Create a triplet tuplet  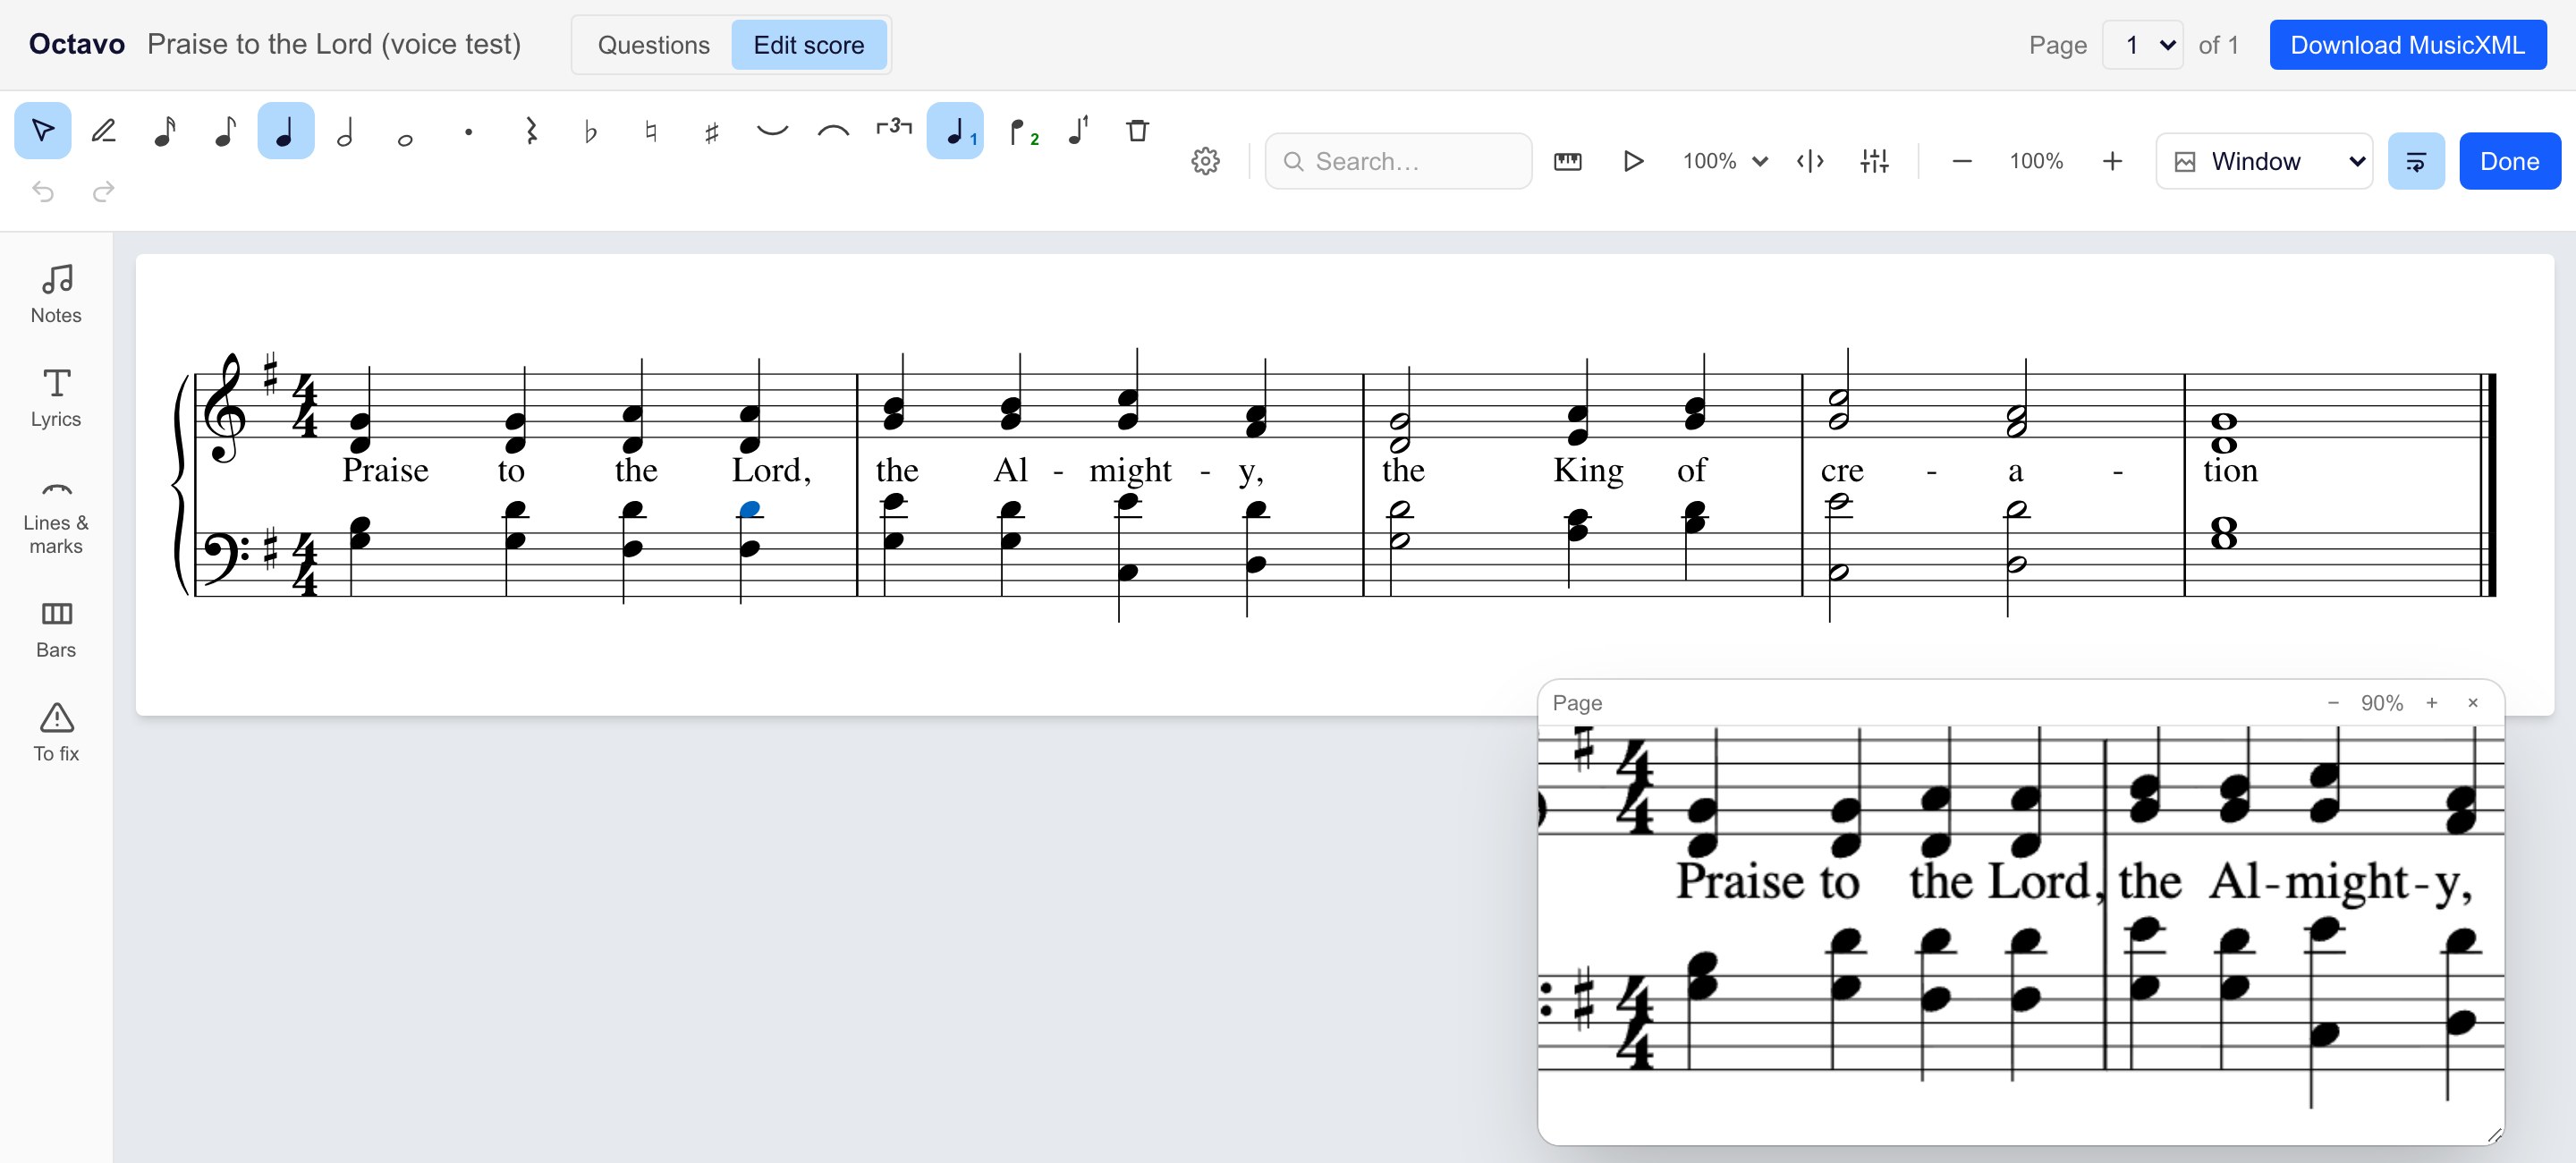pos(894,131)
